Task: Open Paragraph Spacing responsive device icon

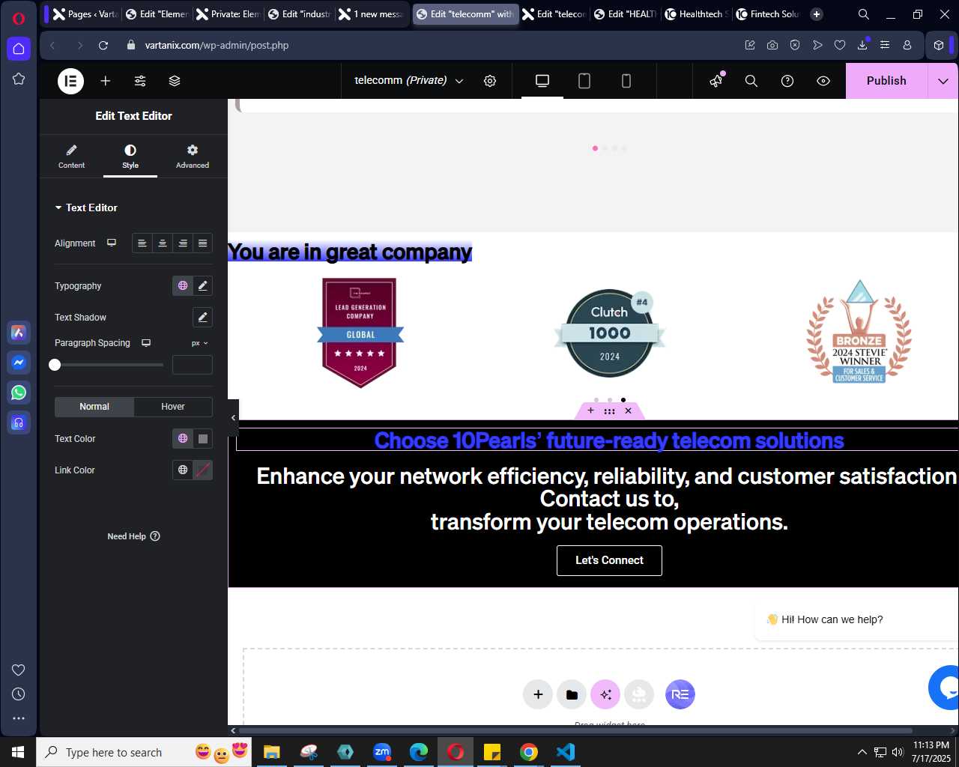Action: 146,343
